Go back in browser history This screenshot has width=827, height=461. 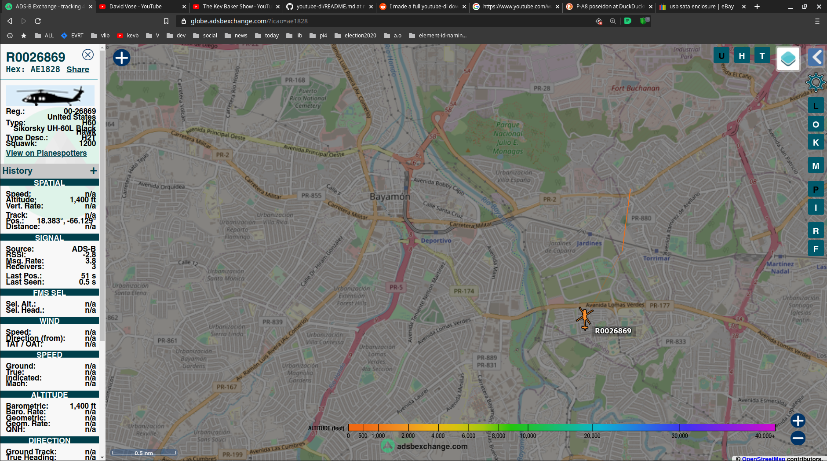[x=10, y=21]
